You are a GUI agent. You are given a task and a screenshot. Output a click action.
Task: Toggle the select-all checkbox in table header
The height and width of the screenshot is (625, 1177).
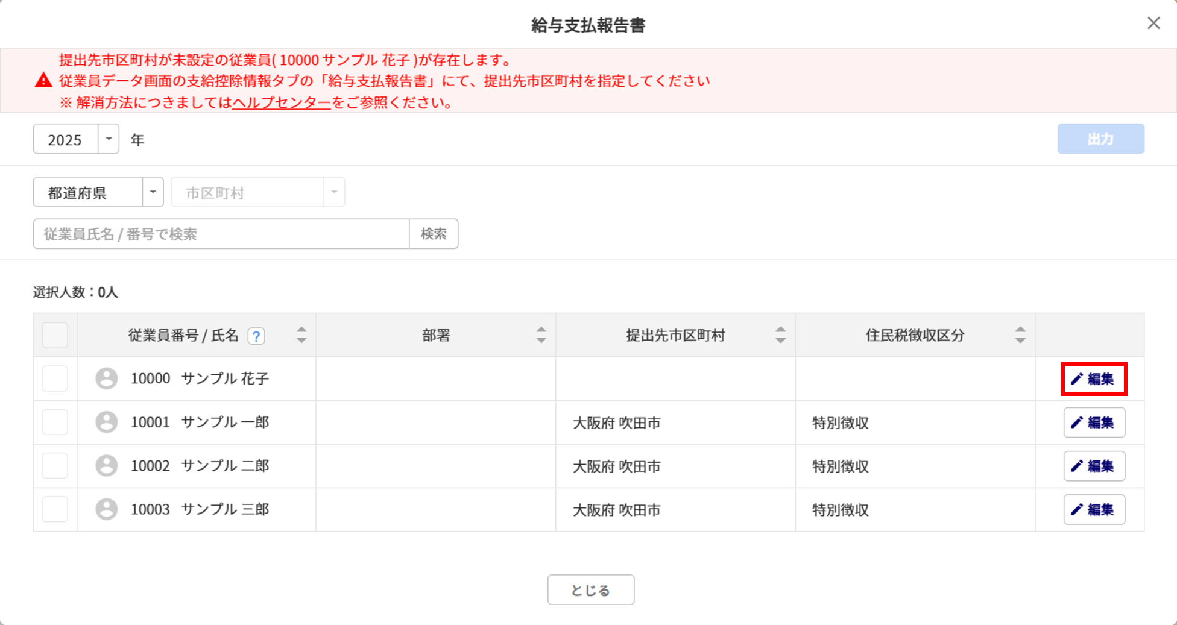coord(55,335)
